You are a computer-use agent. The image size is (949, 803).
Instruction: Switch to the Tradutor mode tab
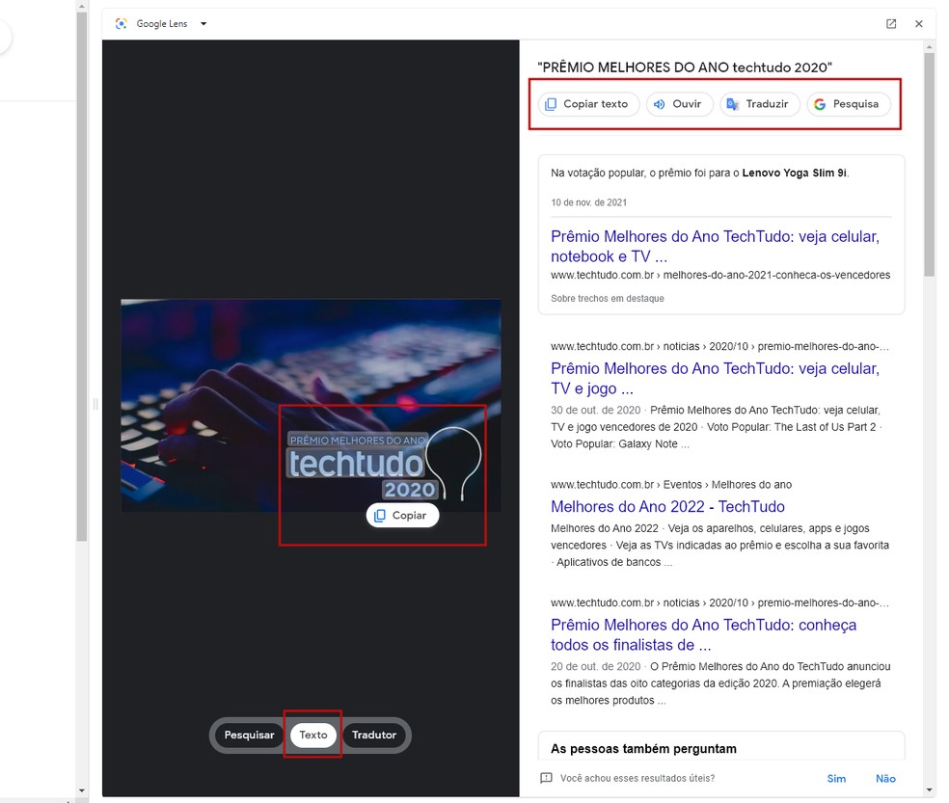pyautogui.click(x=374, y=735)
